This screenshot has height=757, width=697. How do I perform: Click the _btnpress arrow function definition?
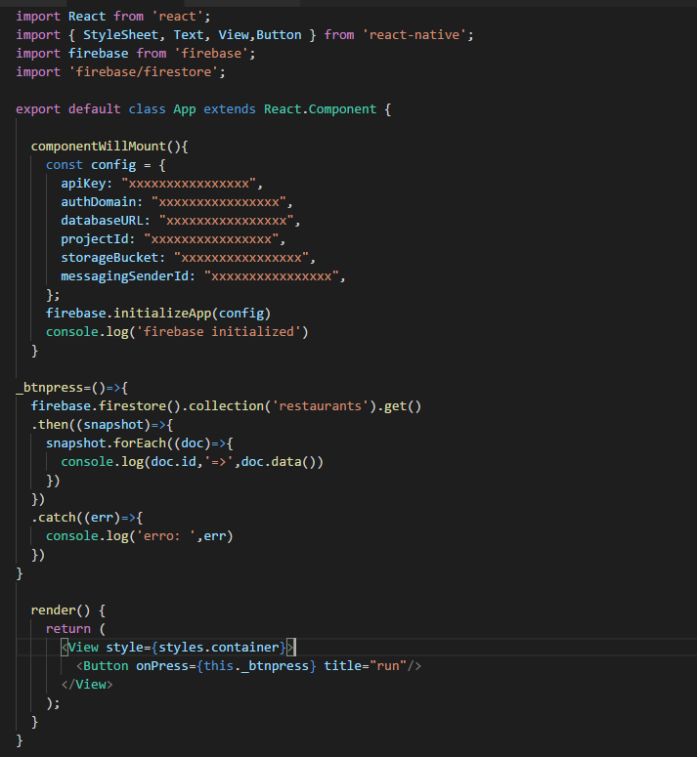pos(72,388)
